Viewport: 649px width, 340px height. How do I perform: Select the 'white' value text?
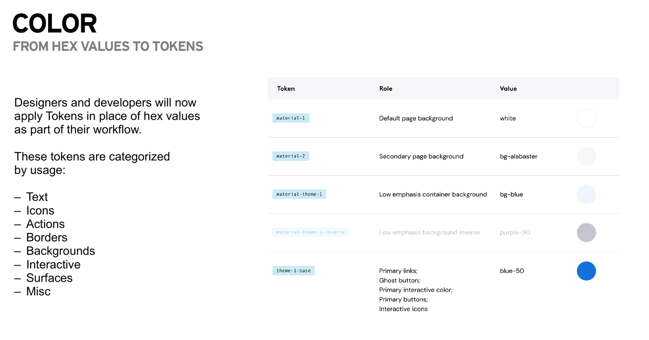tap(508, 118)
